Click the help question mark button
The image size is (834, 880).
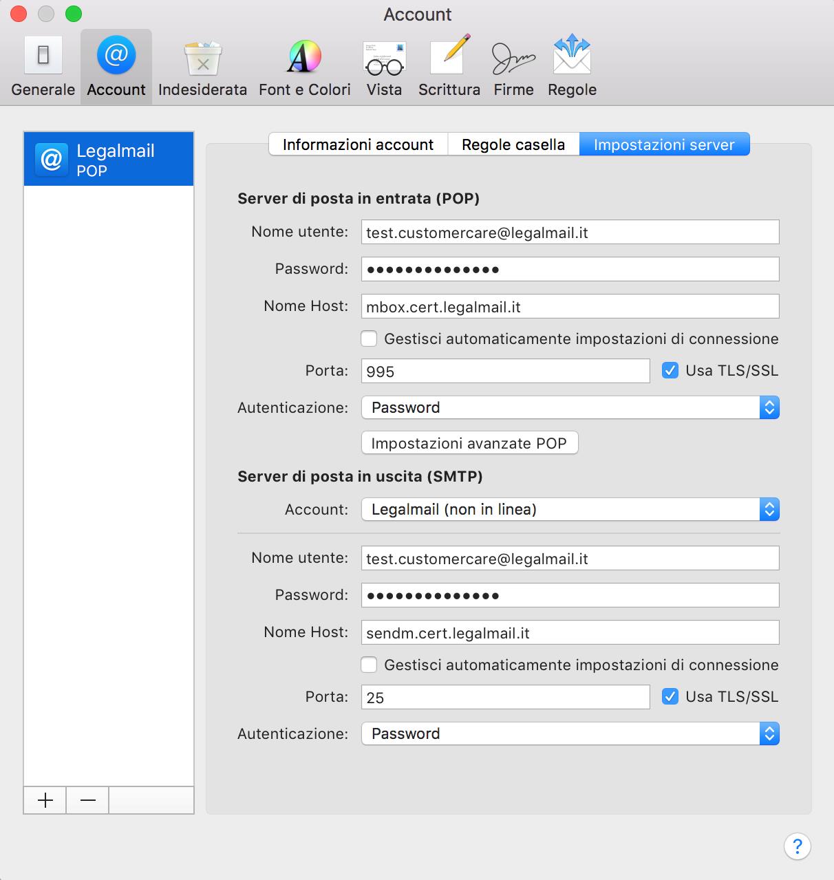point(797,846)
